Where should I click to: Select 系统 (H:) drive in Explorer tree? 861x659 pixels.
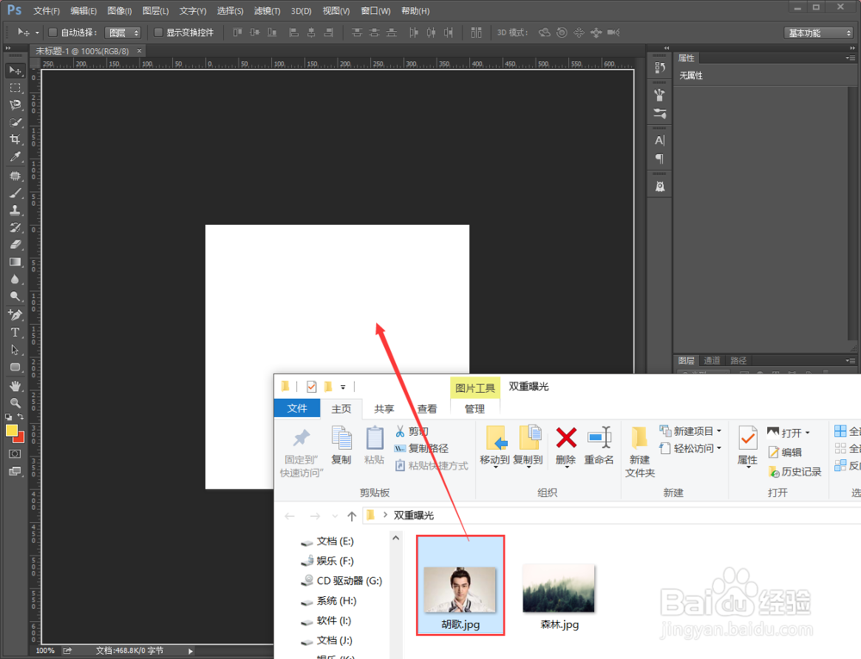tap(330, 600)
